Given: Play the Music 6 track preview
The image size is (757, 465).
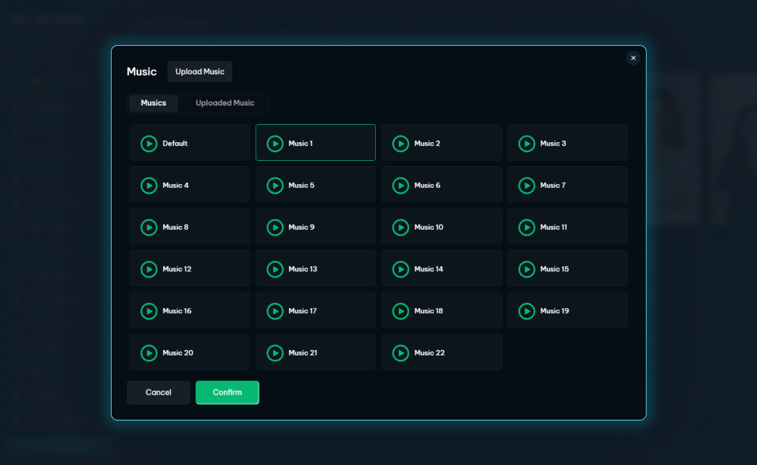Looking at the screenshot, I should (x=400, y=185).
